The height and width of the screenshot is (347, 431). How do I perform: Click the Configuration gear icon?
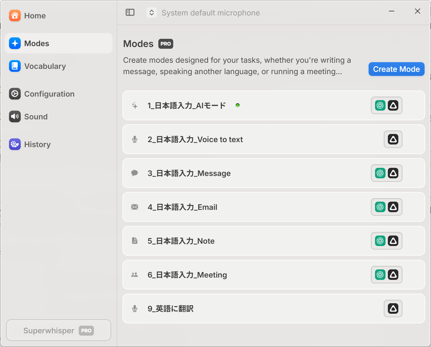(x=15, y=94)
